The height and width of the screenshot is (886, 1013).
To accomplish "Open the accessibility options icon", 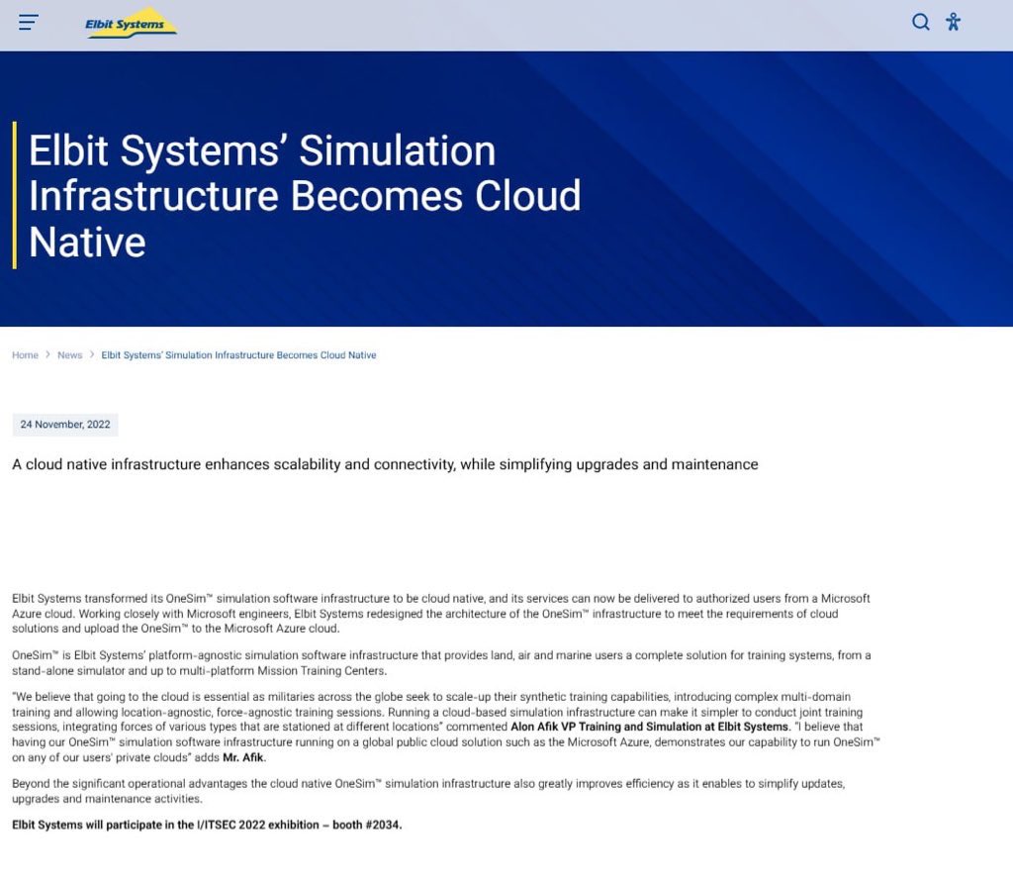I will tap(953, 22).
